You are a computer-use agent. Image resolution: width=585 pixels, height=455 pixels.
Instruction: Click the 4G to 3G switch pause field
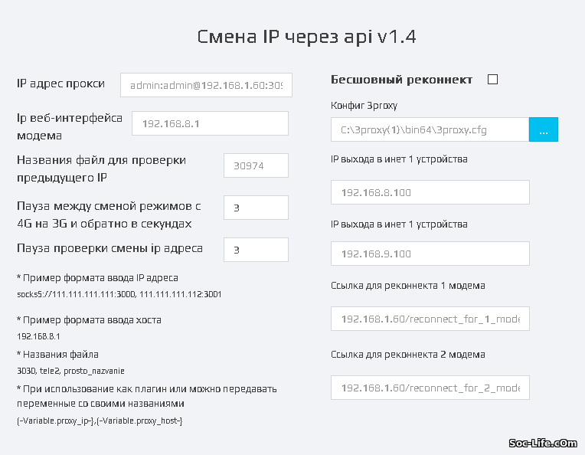[256, 208]
